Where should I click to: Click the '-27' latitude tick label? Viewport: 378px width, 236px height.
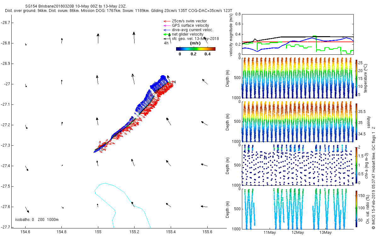tap(7, 84)
